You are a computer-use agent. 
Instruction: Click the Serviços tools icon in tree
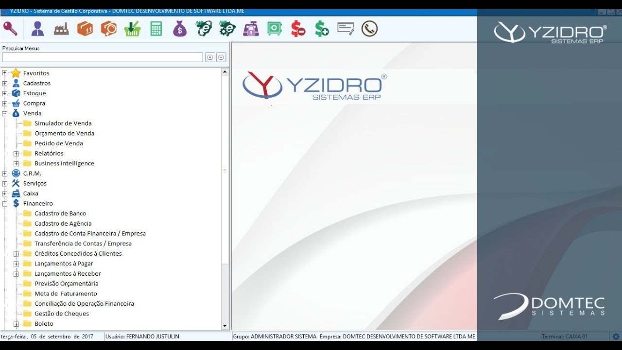point(16,183)
